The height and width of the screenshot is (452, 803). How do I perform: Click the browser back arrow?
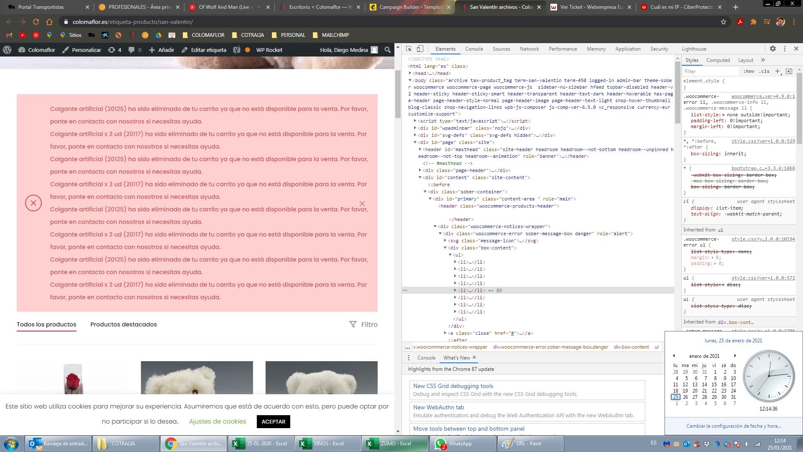(x=9, y=22)
